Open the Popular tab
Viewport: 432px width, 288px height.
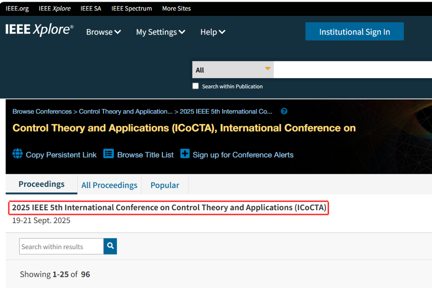click(165, 185)
